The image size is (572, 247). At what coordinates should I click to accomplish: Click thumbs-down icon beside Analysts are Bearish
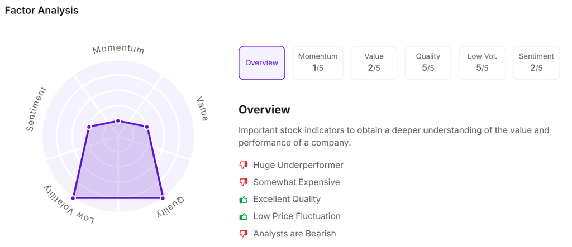click(x=243, y=234)
